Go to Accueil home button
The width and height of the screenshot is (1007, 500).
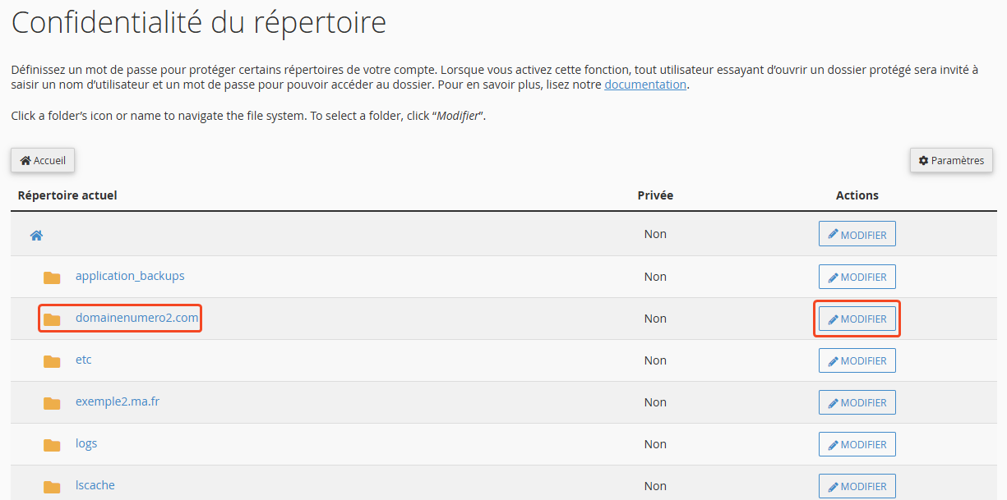(x=43, y=160)
